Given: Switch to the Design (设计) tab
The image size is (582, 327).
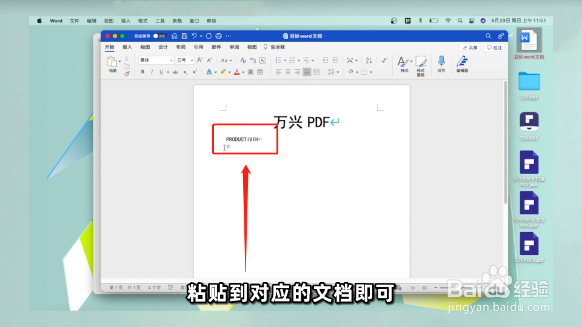Looking at the screenshot, I should click(163, 47).
